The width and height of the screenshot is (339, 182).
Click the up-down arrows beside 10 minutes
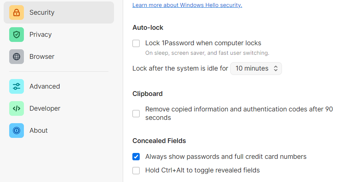(x=276, y=68)
